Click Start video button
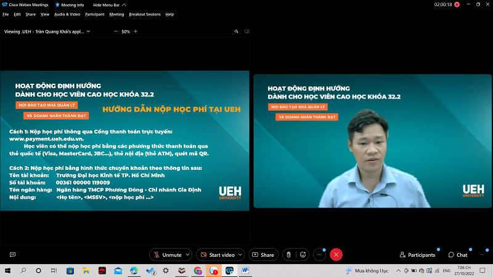 pos(218,255)
